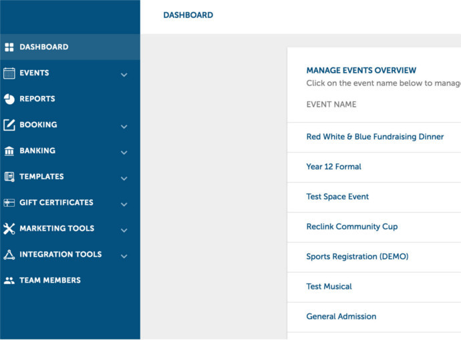Click the Event Name column header
461x340 pixels.
click(331, 105)
